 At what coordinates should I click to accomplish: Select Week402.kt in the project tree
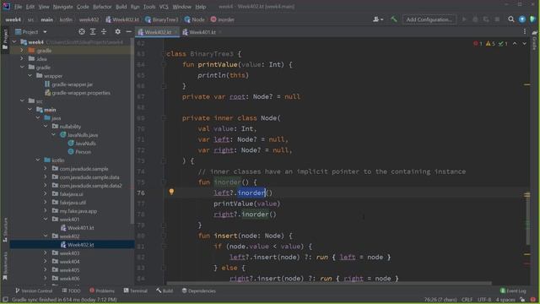[77, 245]
